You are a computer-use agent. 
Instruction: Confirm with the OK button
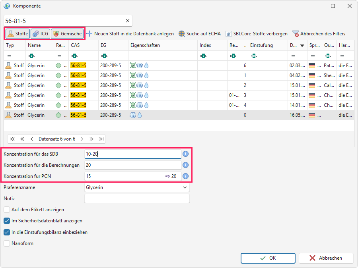268,258
